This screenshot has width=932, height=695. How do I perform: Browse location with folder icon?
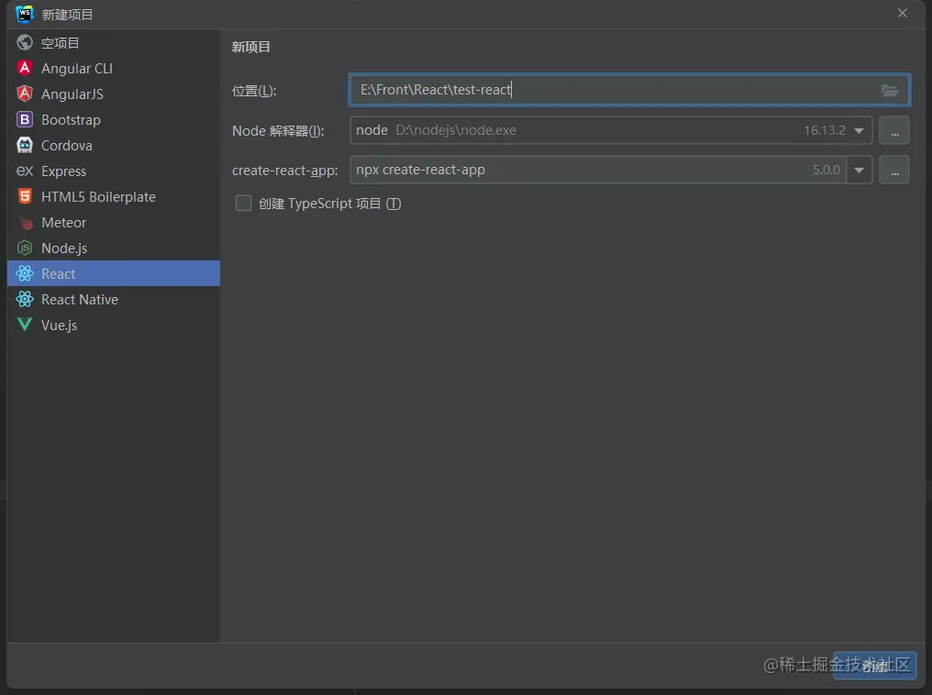889,90
